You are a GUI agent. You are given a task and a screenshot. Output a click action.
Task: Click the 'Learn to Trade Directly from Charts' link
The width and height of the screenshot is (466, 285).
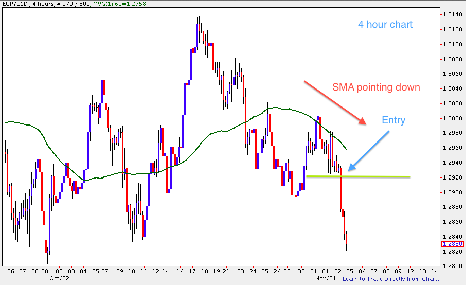pyautogui.click(x=391, y=279)
